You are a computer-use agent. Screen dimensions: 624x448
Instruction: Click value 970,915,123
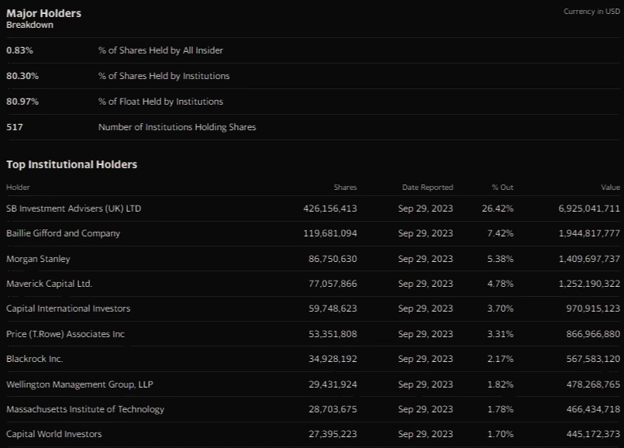pyautogui.click(x=593, y=308)
